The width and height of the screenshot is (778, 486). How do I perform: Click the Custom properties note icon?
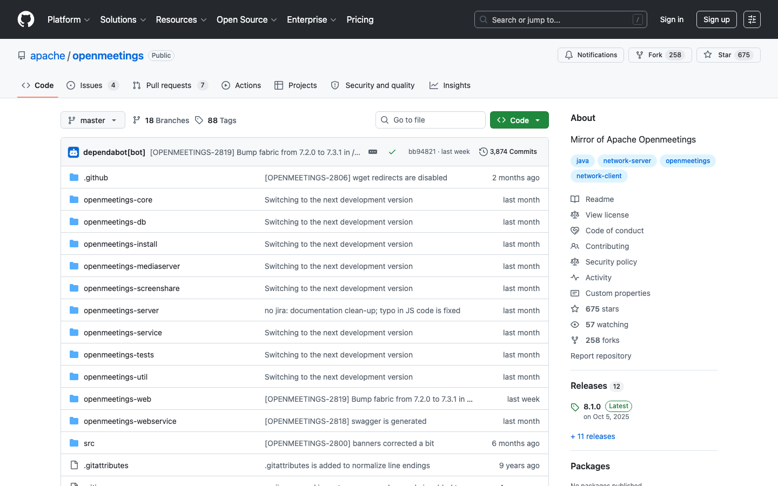click(575, 293)
